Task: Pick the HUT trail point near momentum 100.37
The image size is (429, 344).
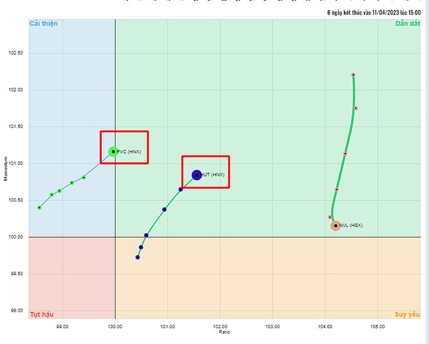Action: pos(164,210)
